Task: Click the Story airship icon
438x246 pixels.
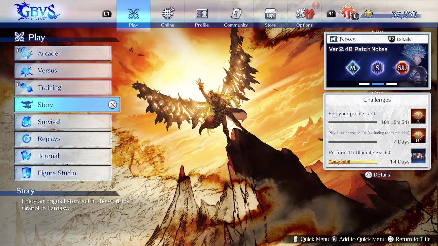Action: [x=26, y=105]
